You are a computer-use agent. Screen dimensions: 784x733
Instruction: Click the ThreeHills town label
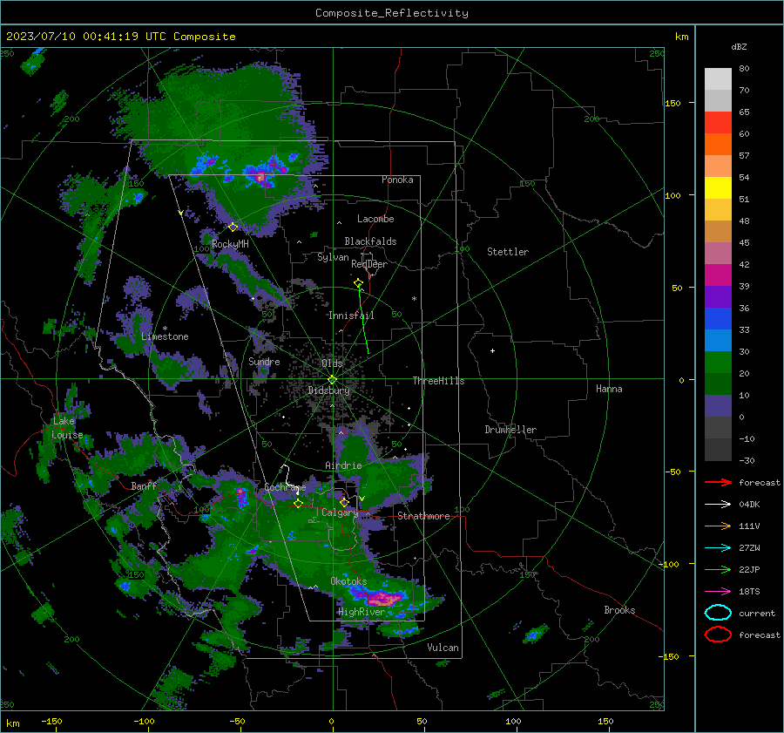438,381
